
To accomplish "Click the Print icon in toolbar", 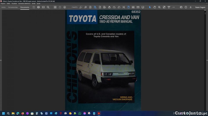I will 39,7.
